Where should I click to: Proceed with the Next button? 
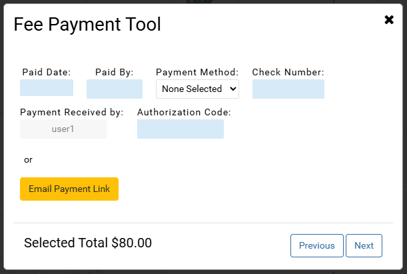pyautogui.click(x=364, y=245)
